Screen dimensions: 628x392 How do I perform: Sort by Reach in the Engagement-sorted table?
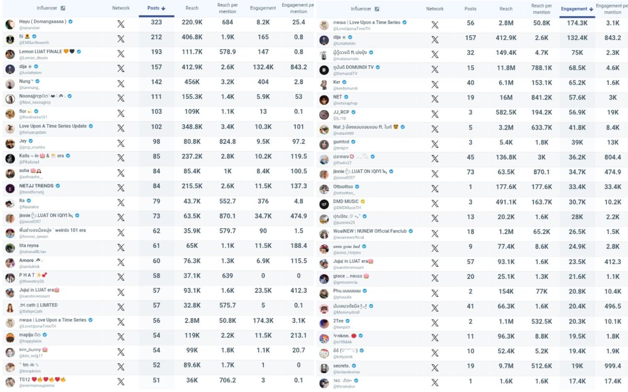[x=506, y=9]
